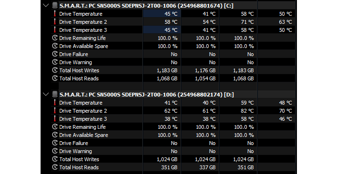338x174 pixels.
Task: Click clock icon of C: Drive Available Spare
Action: click(55, 46)
